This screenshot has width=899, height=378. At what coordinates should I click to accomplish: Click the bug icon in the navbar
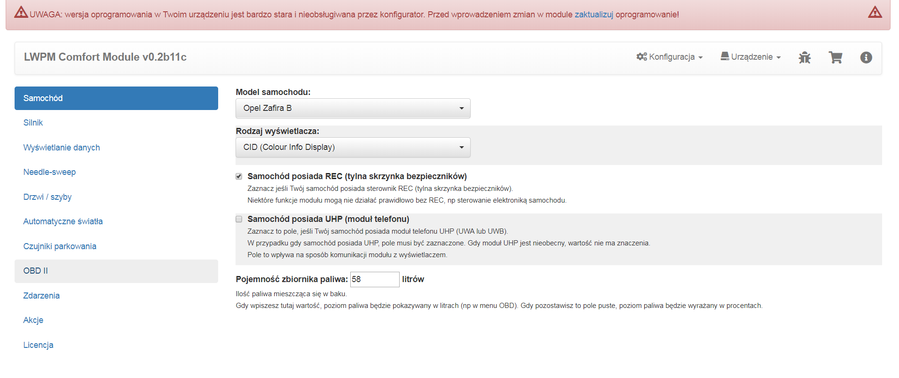pyautogui.click(x=804, y=57)
